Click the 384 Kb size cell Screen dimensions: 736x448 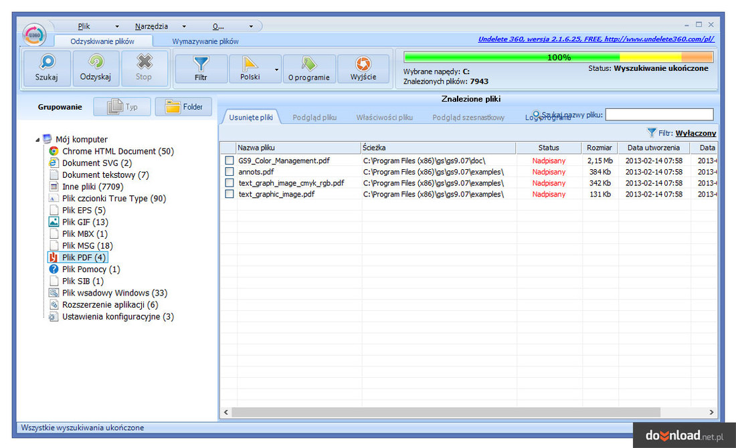[600, 172]
